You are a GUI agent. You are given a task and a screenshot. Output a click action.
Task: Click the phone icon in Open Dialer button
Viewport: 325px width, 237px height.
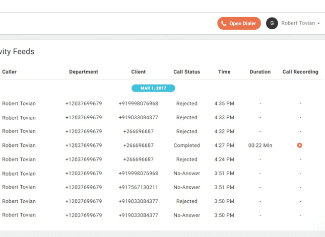pos(224,23)
